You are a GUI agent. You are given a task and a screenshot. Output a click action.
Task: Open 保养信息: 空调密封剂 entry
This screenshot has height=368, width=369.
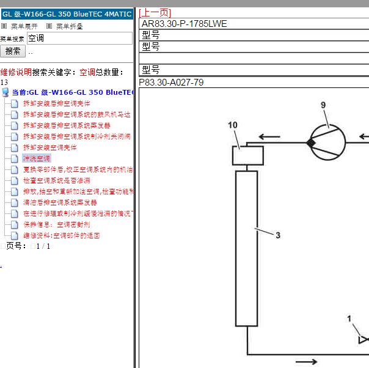pyautogui.click(x=56, y=224)
